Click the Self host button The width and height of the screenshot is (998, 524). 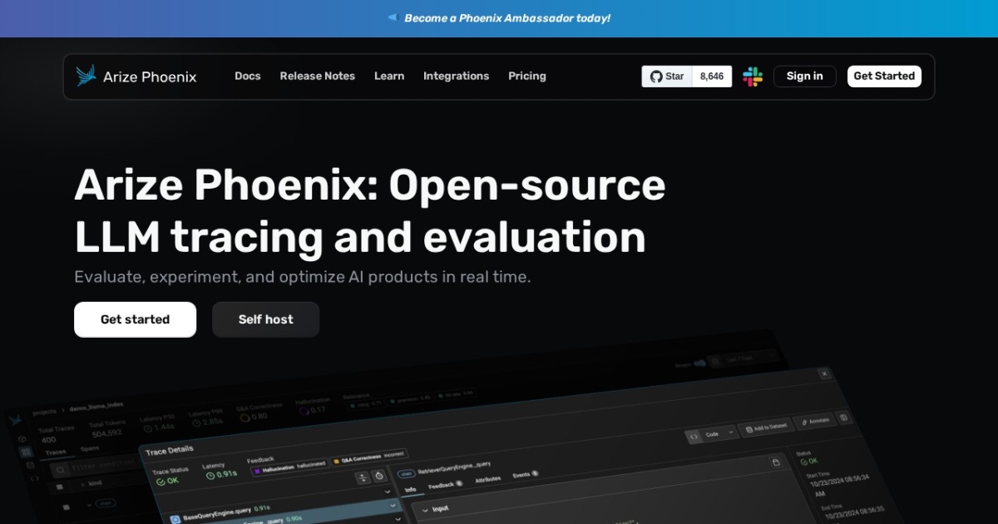pyautogui.click(x=265, y=319)
